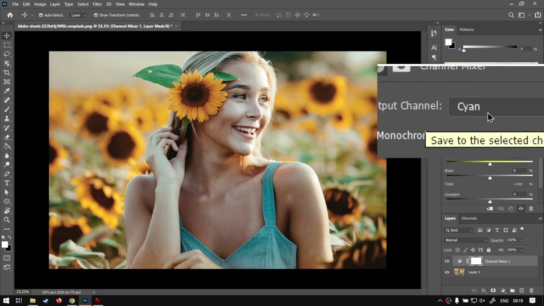This screenshot has width=544, height=306.
Task: Expand the layer Kind filter dropdown
Action: pos(459,230)
